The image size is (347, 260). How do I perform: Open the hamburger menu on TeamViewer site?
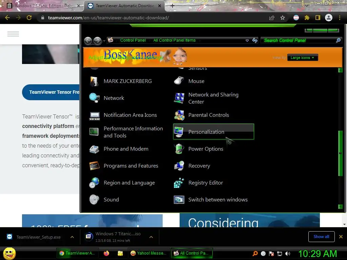coord(13,34)
